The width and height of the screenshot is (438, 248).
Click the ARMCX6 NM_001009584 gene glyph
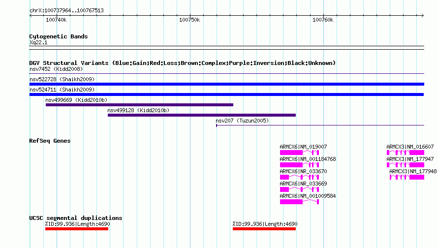[299, 202]
